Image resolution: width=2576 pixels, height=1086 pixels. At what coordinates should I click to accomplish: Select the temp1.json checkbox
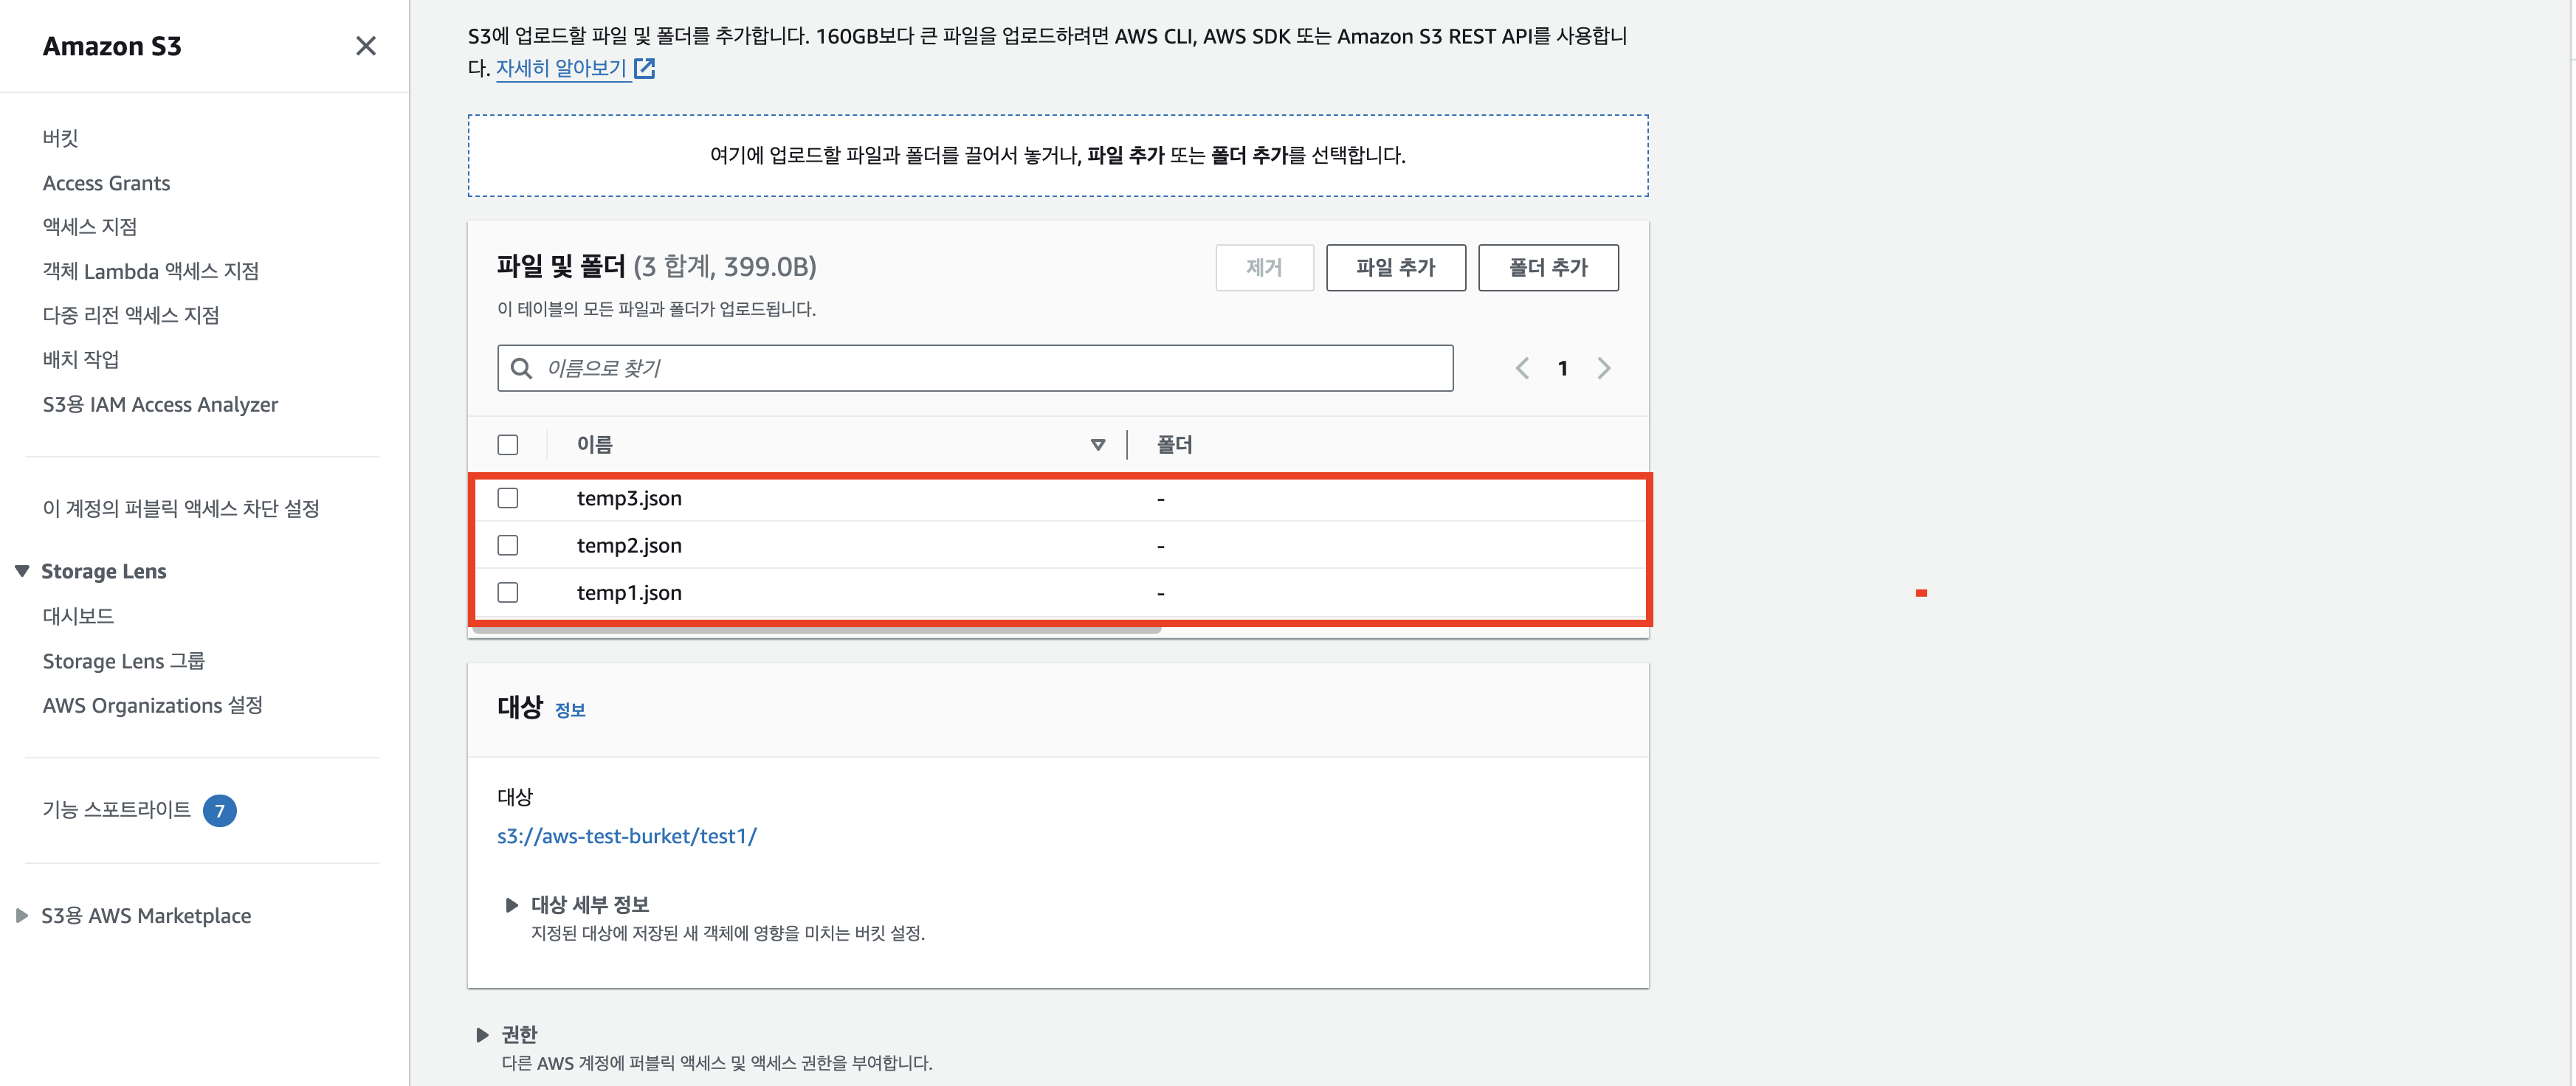(x=508, y=592)
